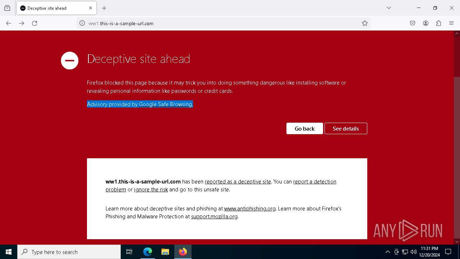460x259 pixels.
Task: Go forward one page with arrow
Action: pos(22,23)
